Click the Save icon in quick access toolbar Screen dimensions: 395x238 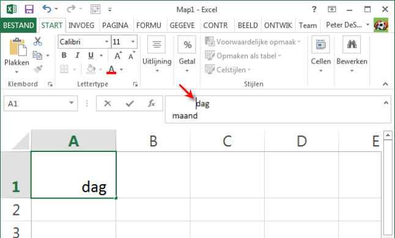(x=29, y=9)
